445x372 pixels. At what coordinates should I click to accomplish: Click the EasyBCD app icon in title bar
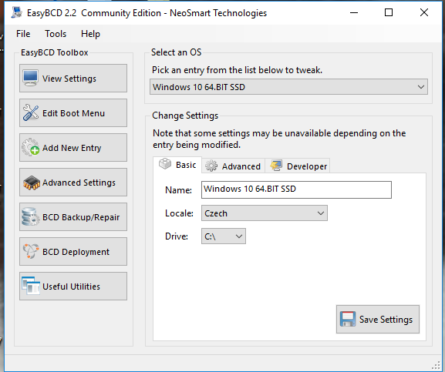[x=17, y=12]
